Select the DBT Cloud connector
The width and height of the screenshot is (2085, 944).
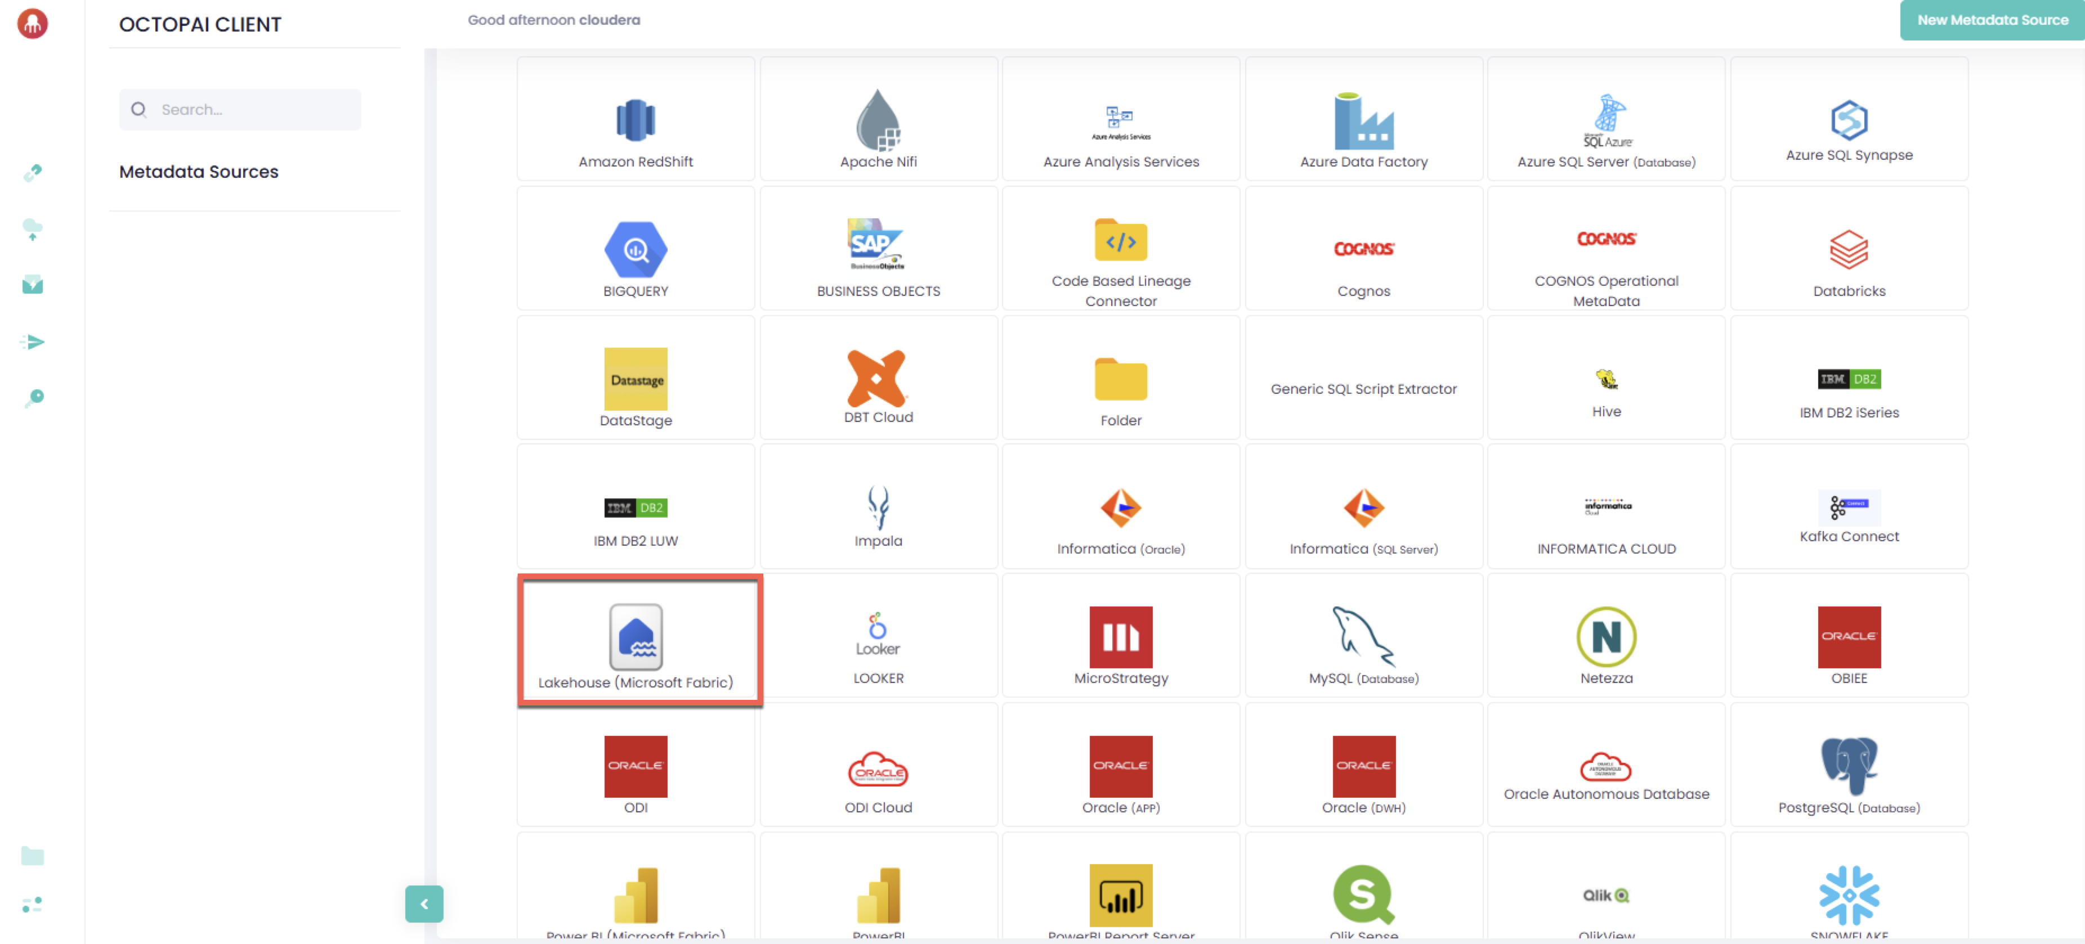(878, 377)
